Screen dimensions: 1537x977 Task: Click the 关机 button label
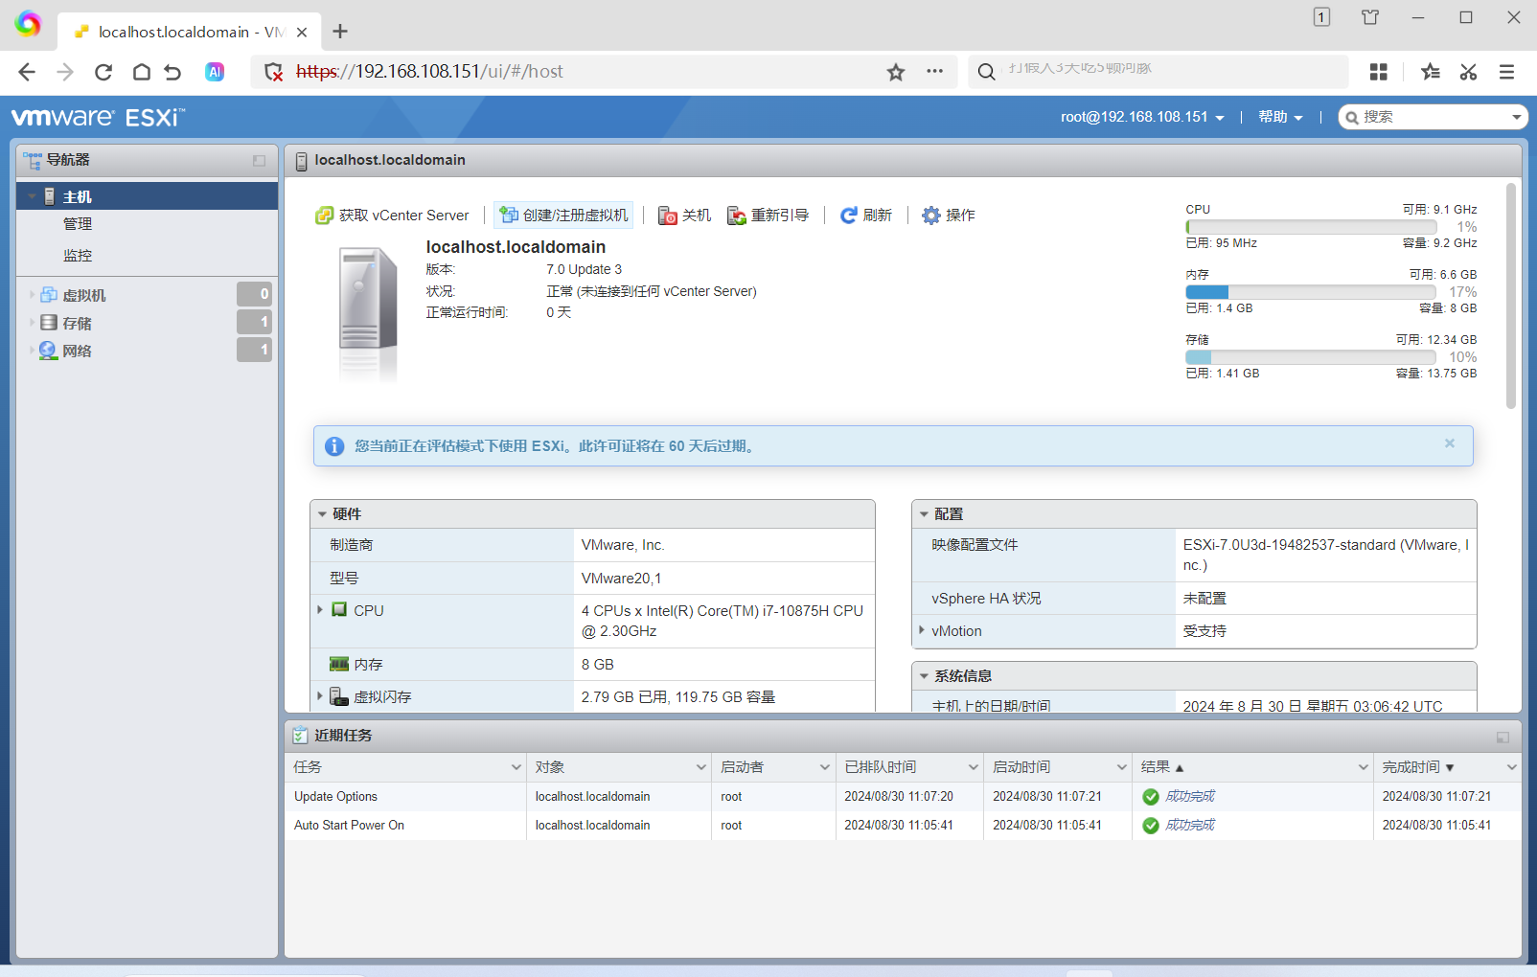pos(697,216)
